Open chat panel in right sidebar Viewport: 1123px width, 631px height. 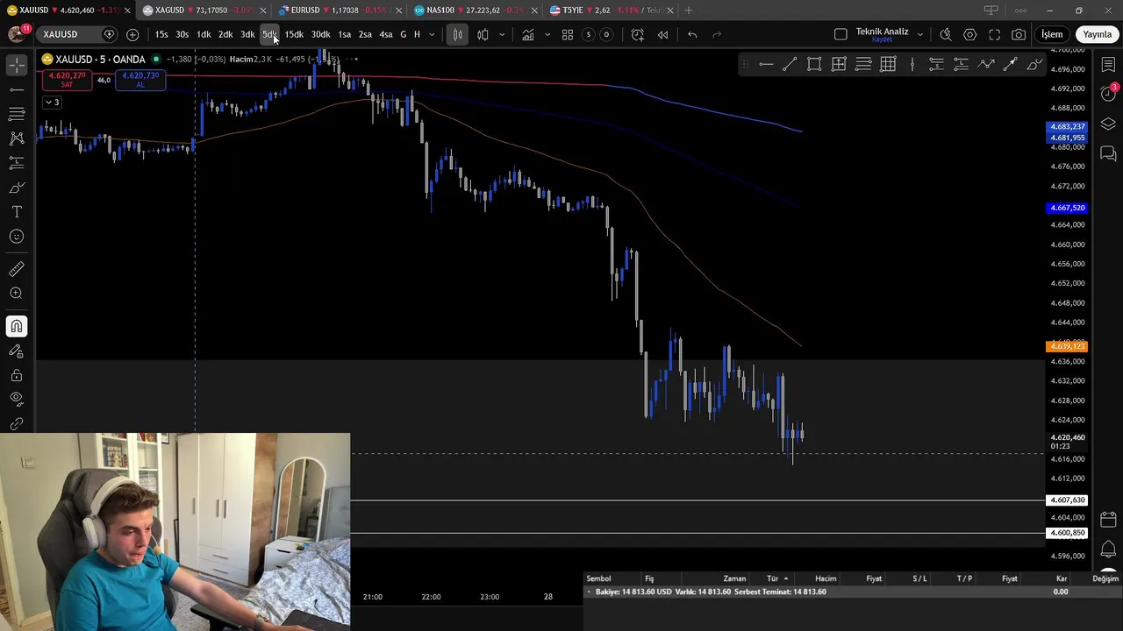click(x=1108, y=154)
